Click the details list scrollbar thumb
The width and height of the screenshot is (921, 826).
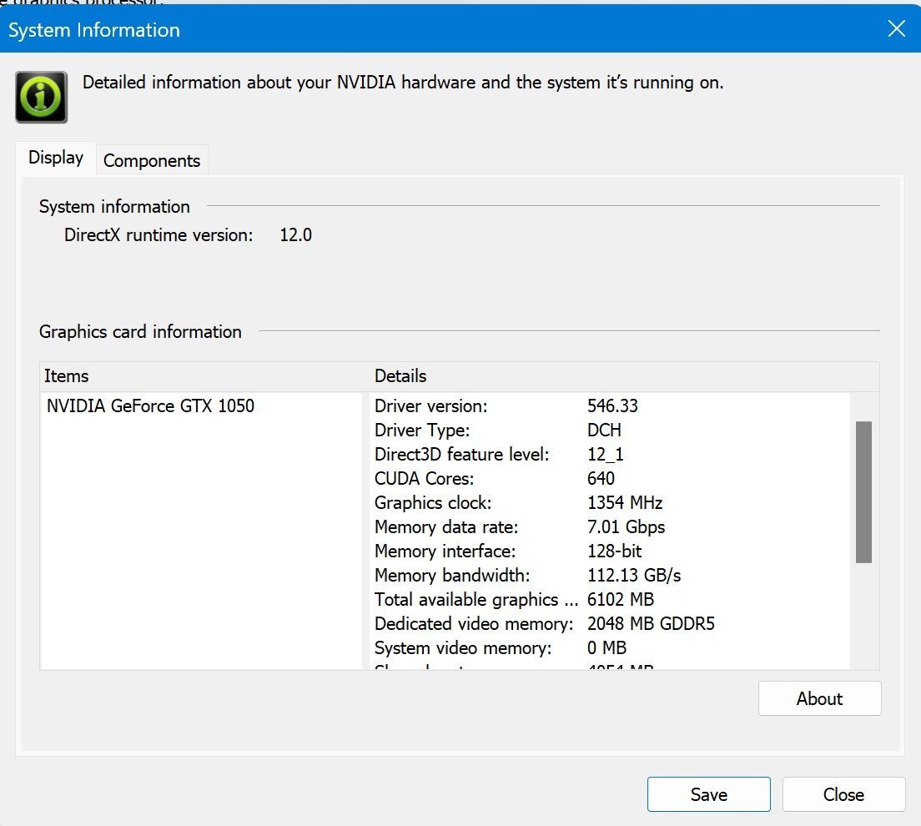pyautogui.click(x=863, y=492)
